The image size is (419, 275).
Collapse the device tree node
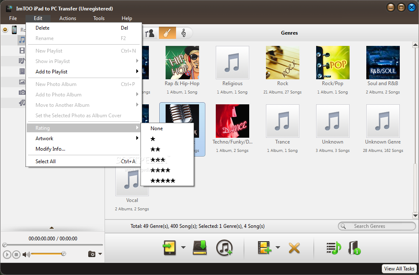(5, 30)
